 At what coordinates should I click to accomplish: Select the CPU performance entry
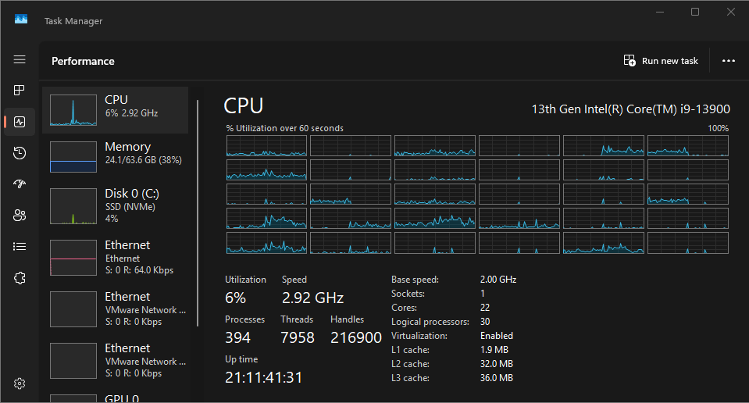point(115,110)
